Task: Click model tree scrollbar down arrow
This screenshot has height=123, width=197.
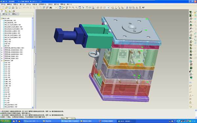Action: coord(33,108)
